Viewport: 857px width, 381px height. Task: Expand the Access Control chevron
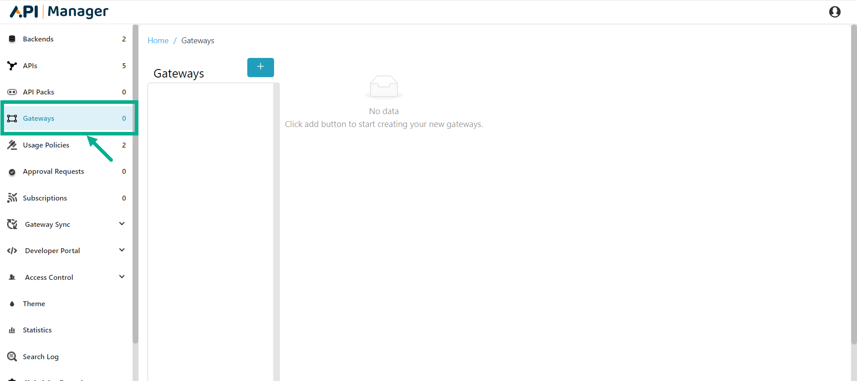point(122,277)
